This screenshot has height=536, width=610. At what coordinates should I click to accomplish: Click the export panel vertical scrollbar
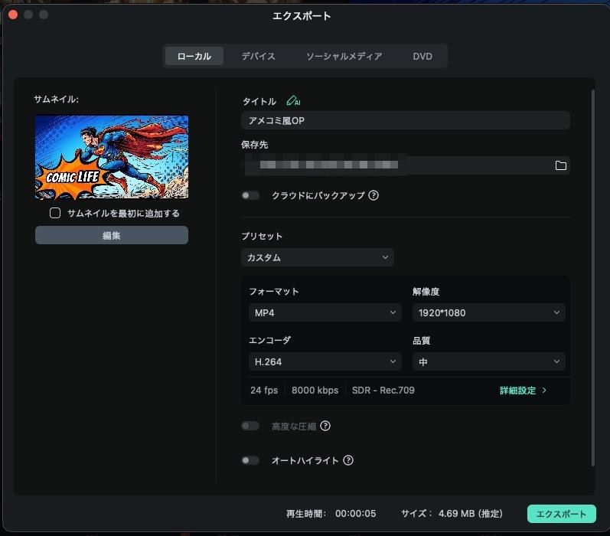pyautogui.click(x=593, y=278)
